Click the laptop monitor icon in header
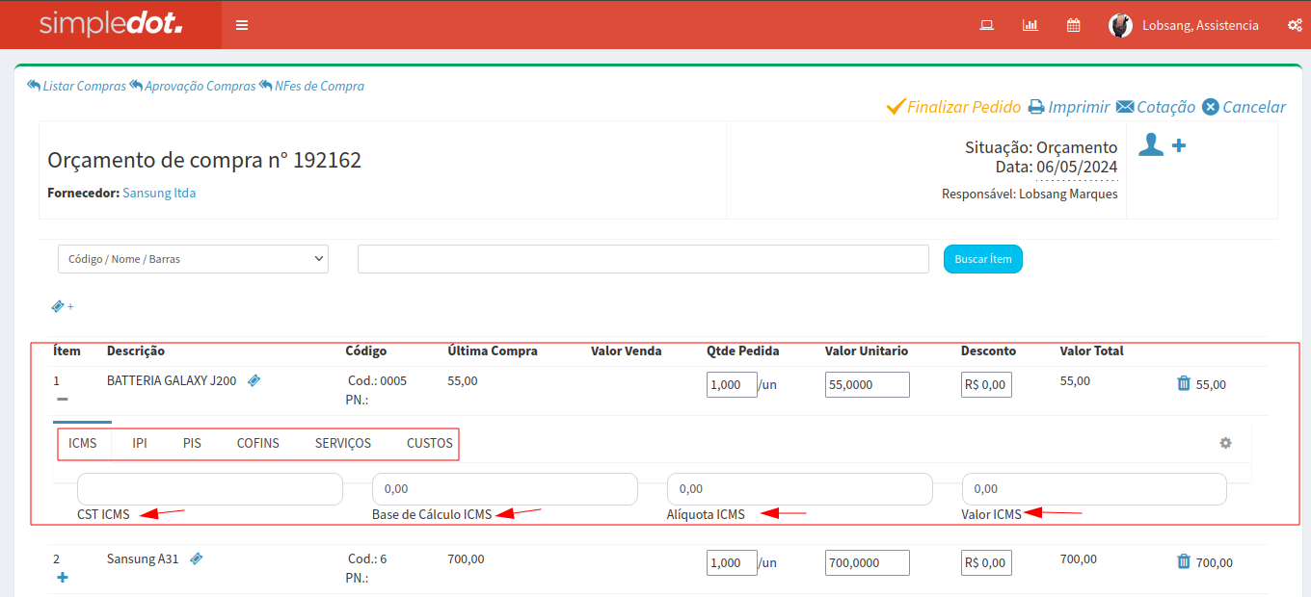This screenshot has width=1311, height=597. pyautogui.click(x=986, y=25)
